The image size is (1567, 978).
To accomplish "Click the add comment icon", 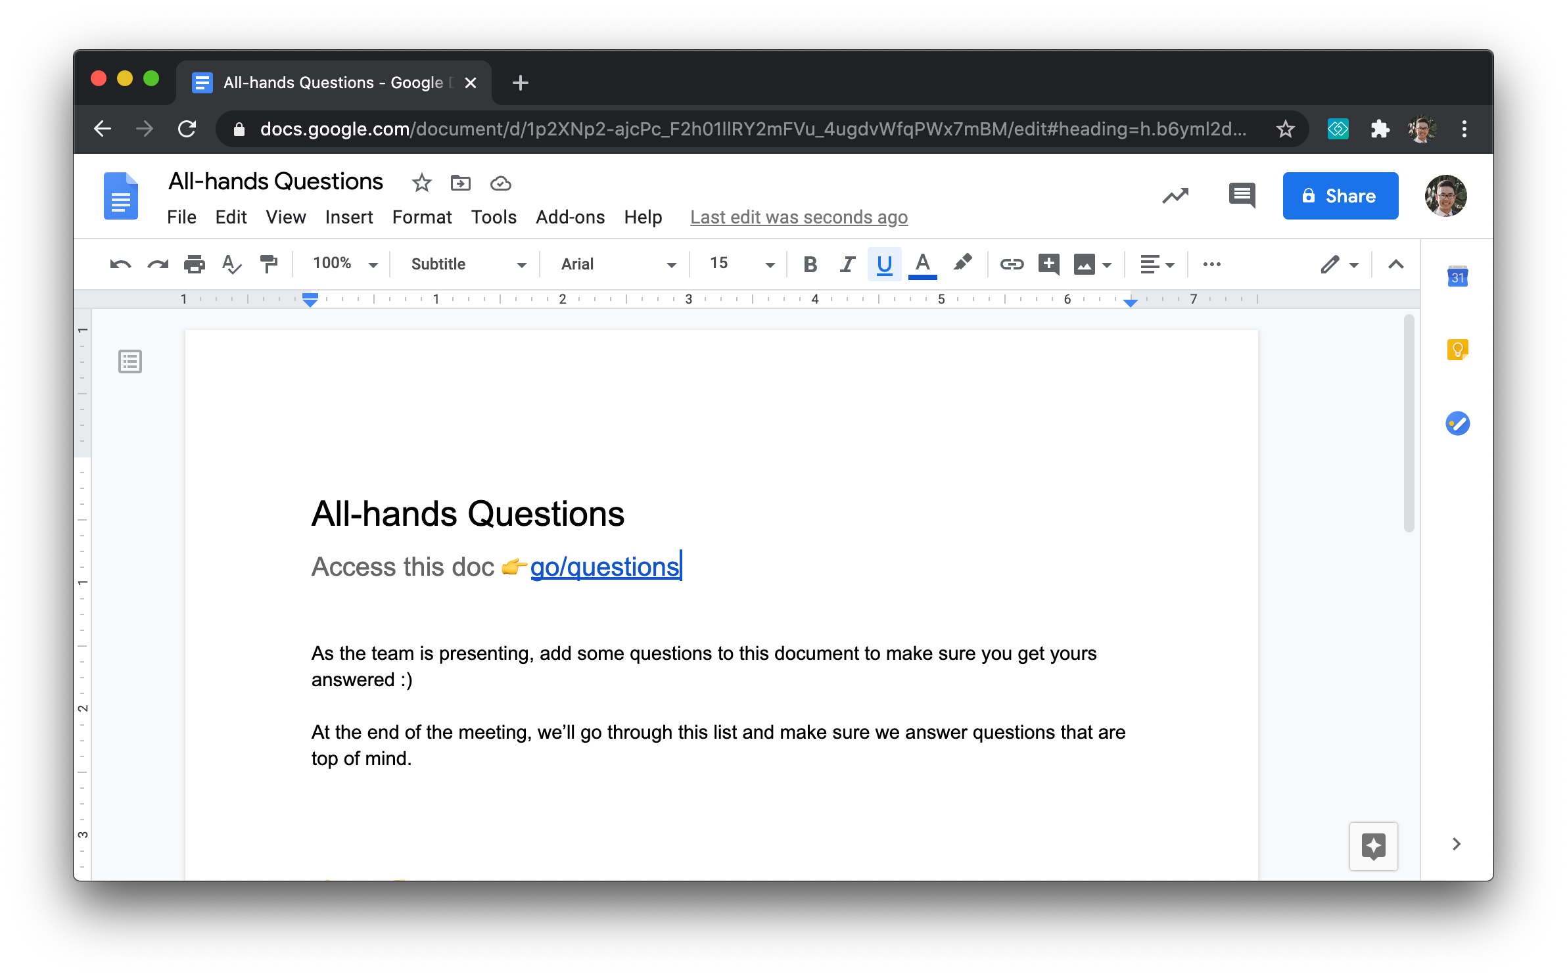I will click(x=1048, y=264).
